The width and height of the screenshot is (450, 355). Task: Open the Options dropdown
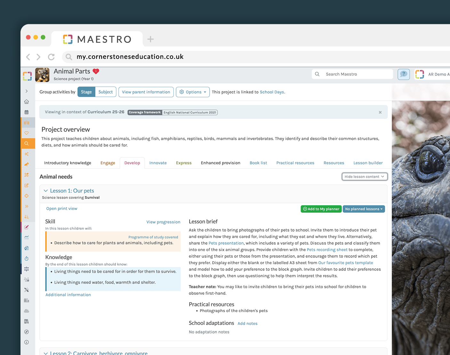pyautogui.click(x=193, y=92)
